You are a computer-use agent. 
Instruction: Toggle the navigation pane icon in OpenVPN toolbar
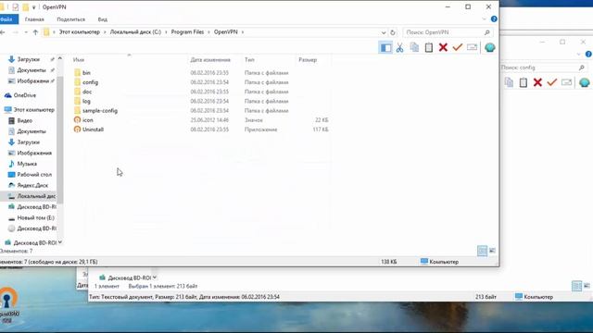(x=385, y=47)
